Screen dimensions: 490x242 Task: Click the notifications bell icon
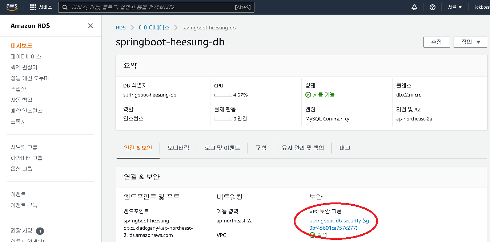(414, 7)
